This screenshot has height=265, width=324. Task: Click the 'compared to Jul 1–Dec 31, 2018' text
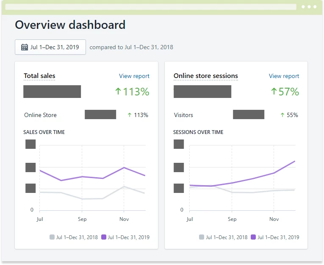131,47
